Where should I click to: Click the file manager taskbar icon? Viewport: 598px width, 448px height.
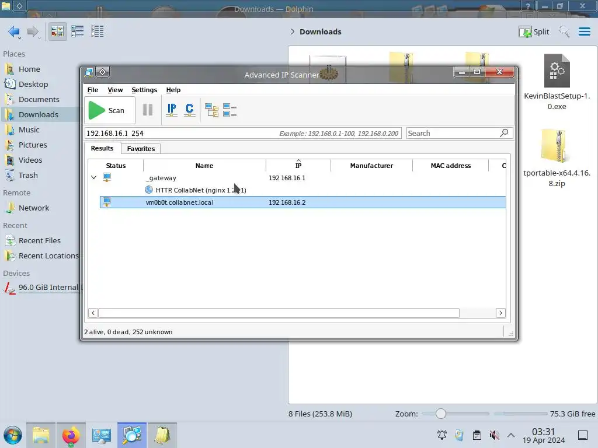[41, 435]
